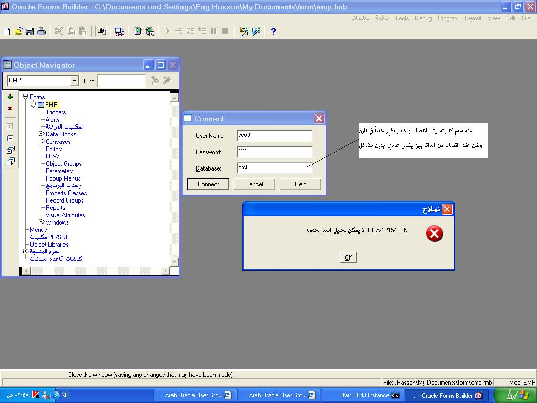Click the Save diskette icon in toolbar
The width and height of the screenshot is (537, 403).
(29, 31)
